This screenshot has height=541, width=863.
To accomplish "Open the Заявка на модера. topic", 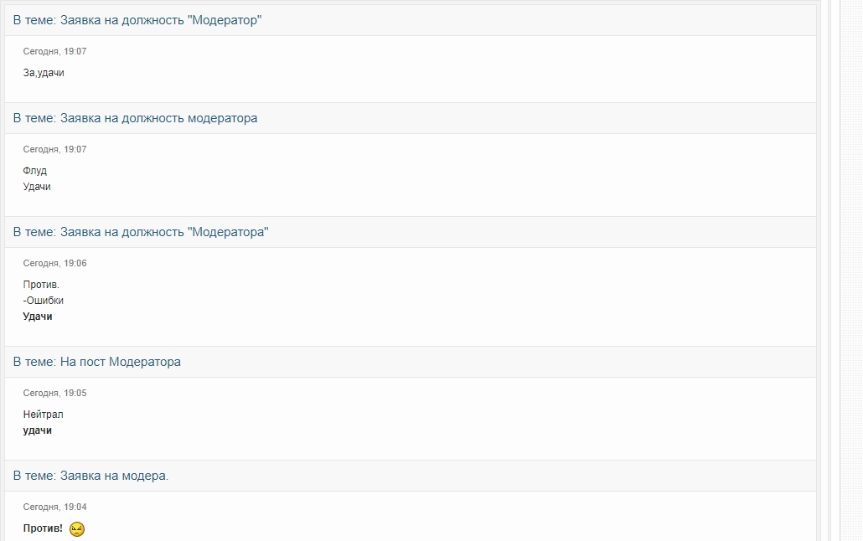I will pyautogui.click(x=114, y=476).
